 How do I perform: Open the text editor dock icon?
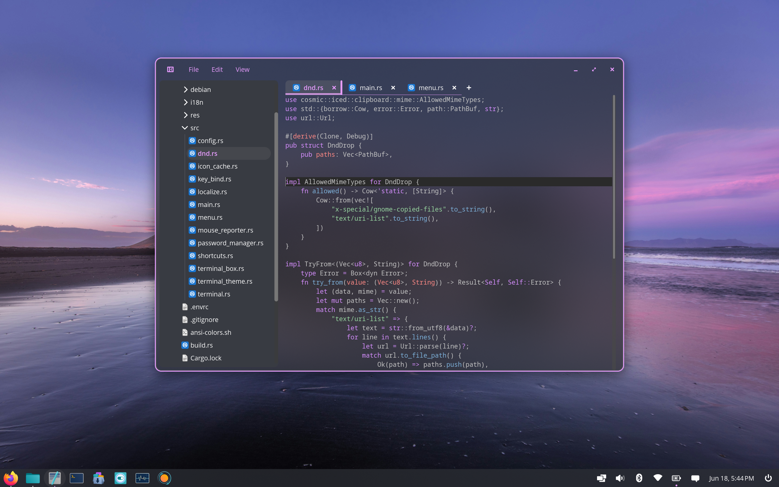(55, 478)
